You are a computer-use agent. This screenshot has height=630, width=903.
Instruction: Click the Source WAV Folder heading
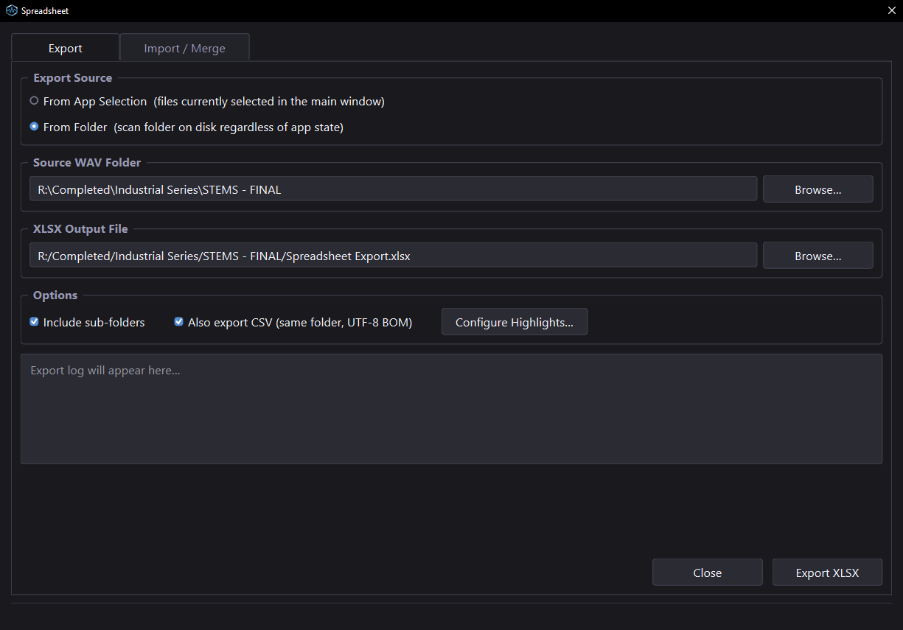(x=87, y=163)
